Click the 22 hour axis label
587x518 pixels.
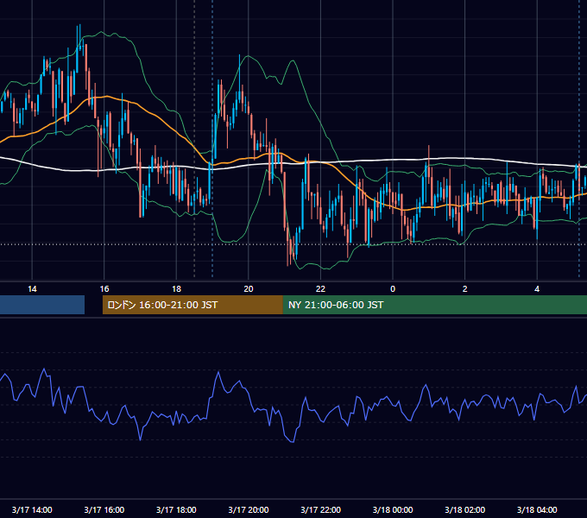tap(321, 289)
